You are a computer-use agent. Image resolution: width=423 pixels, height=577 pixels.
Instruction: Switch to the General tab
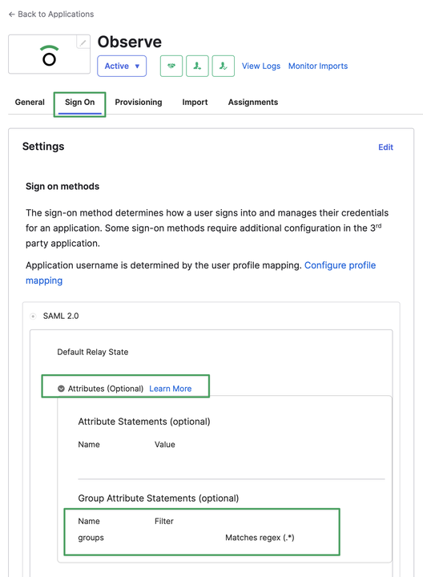point(30,103)
